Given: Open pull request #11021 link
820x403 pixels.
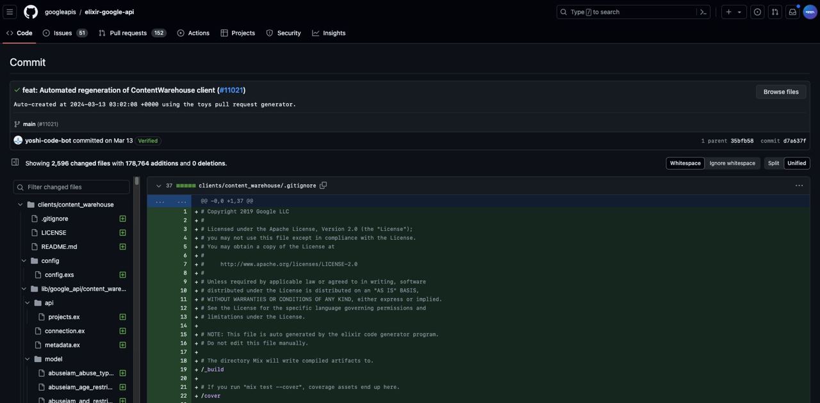Looking at the screenshot, I should click(231, 90).
